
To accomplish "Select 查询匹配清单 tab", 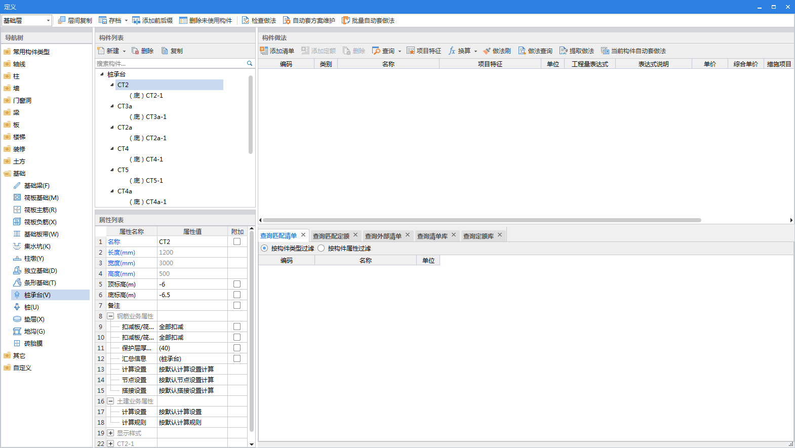I will 279,235.
